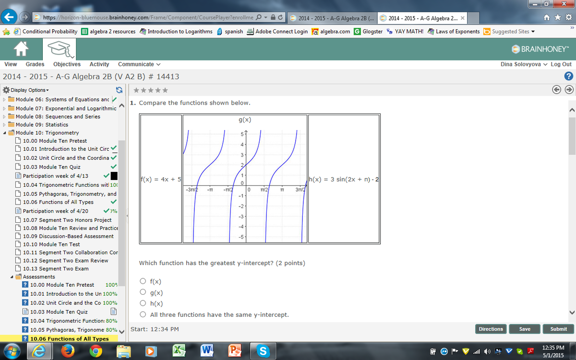Viewport: 576px width, 360px height.
Task: Open Introduction to Logarithms bookmark
Action: (x=175, y=31)
